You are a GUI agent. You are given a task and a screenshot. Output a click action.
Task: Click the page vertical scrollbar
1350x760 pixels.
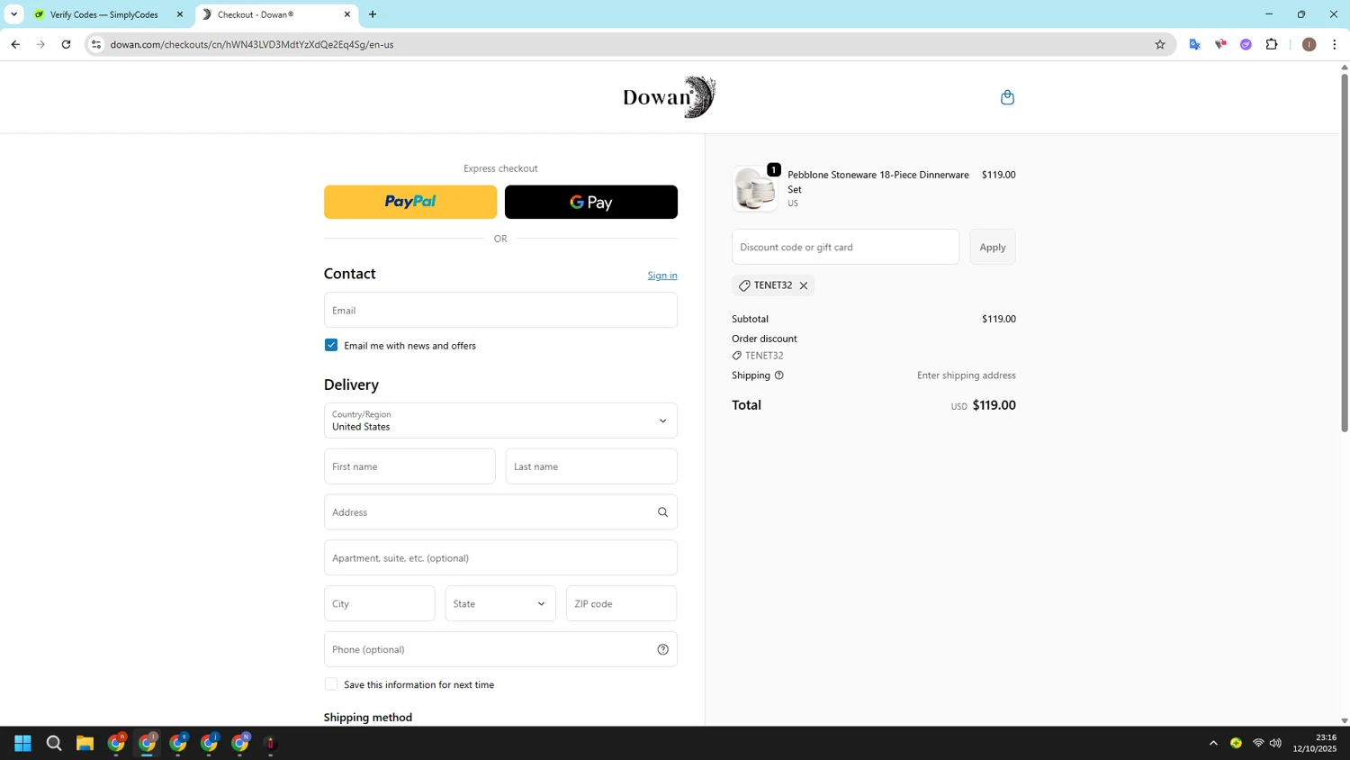click(x=1345, y=252)
